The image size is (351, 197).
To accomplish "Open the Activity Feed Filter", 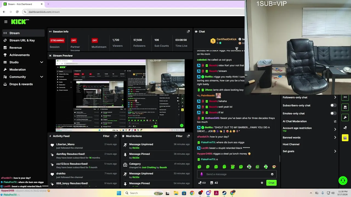I will point(106,136).
